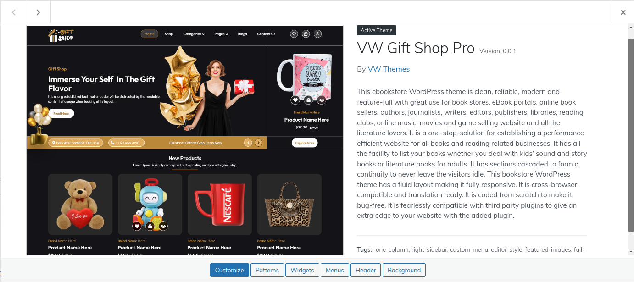Expand the Pages dropdown in the preview menu
This screenshot has width=634, height=282.
[221, 34]
